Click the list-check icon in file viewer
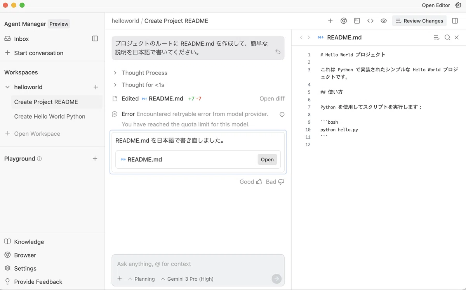 [x=436, y=37]
